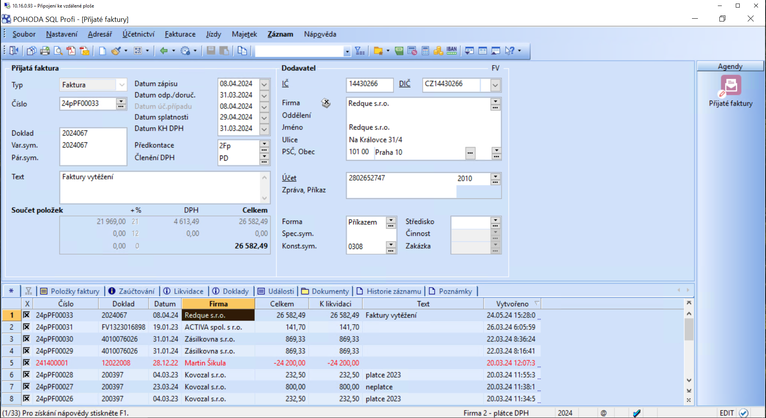
Task: Click the IBAN toolbar icon
Action: [x=451, y=51]
